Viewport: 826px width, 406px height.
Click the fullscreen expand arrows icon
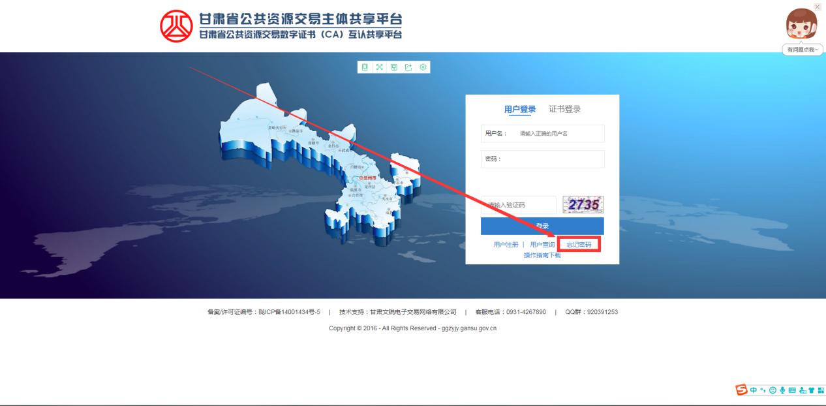379,67
